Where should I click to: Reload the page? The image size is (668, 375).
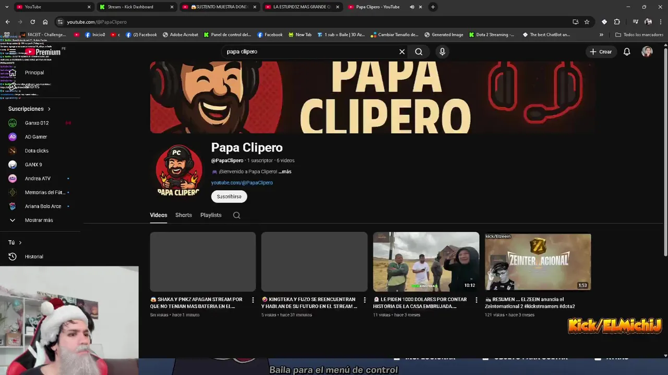32,22
